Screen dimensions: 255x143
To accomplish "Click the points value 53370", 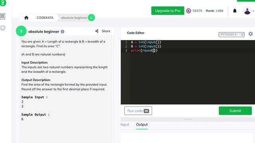I will pos(197,11).
